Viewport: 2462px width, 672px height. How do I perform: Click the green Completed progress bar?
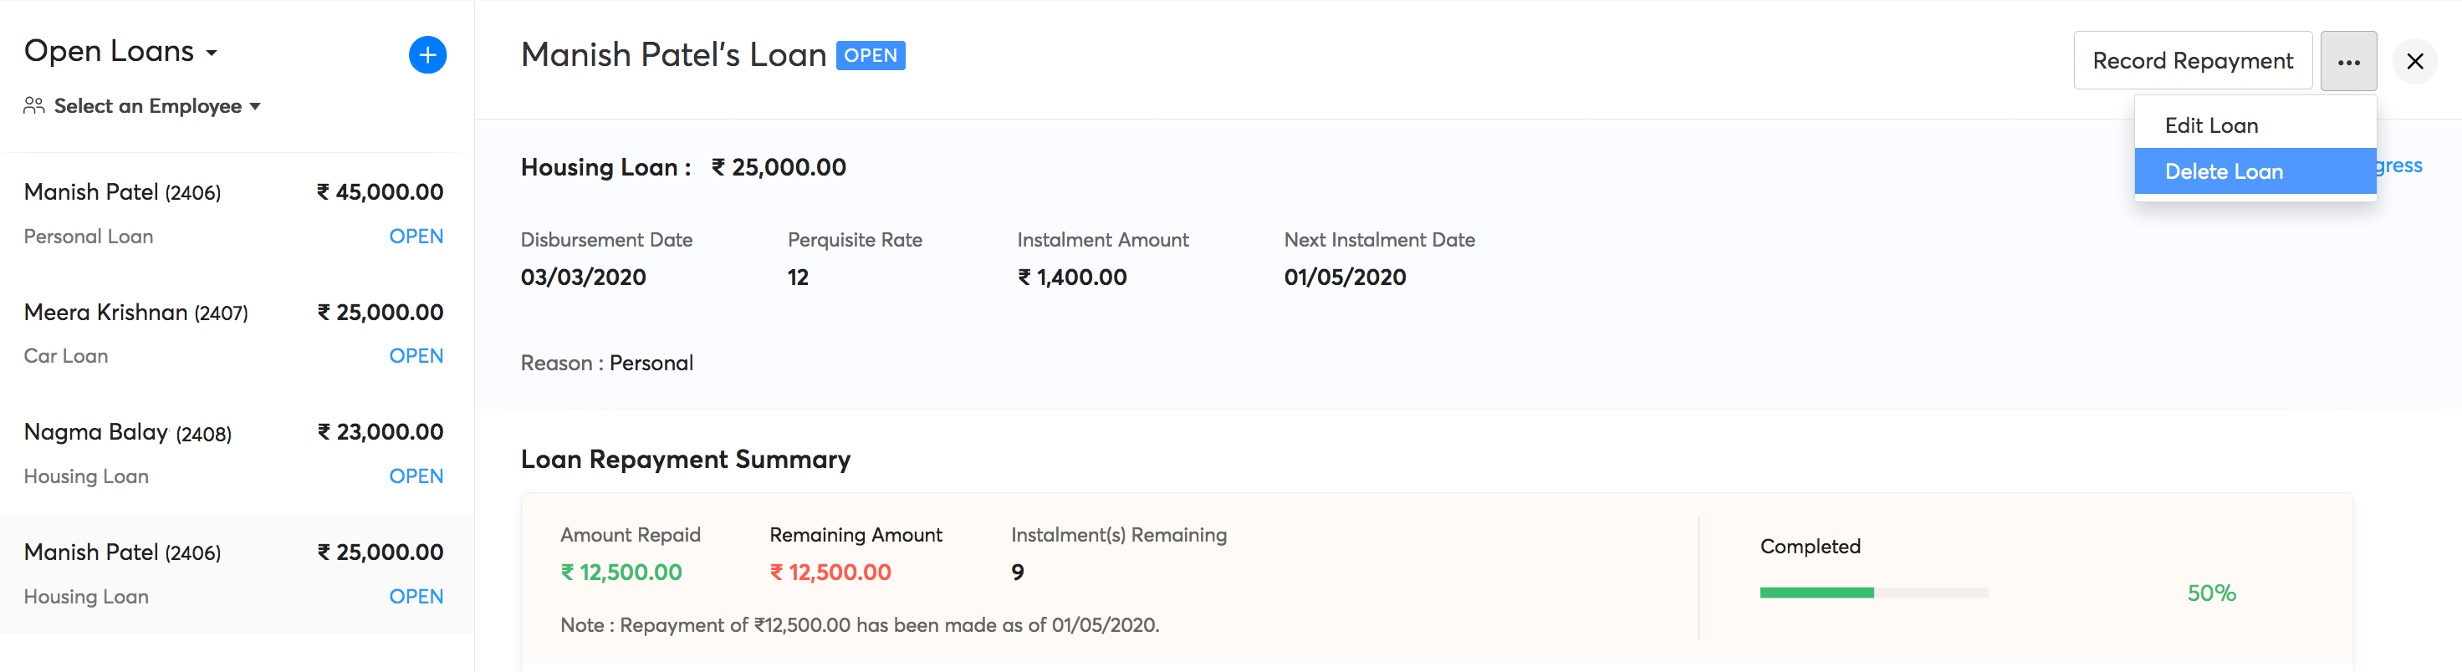(1816, 593)
